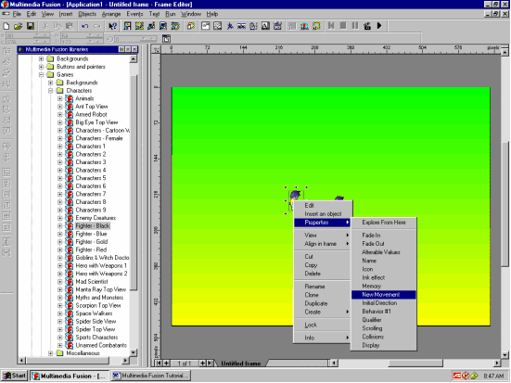The height and width of the screenshot is (383, 511).
Task: Click the Undo arrow icon
Action: (x=85, y=26)
